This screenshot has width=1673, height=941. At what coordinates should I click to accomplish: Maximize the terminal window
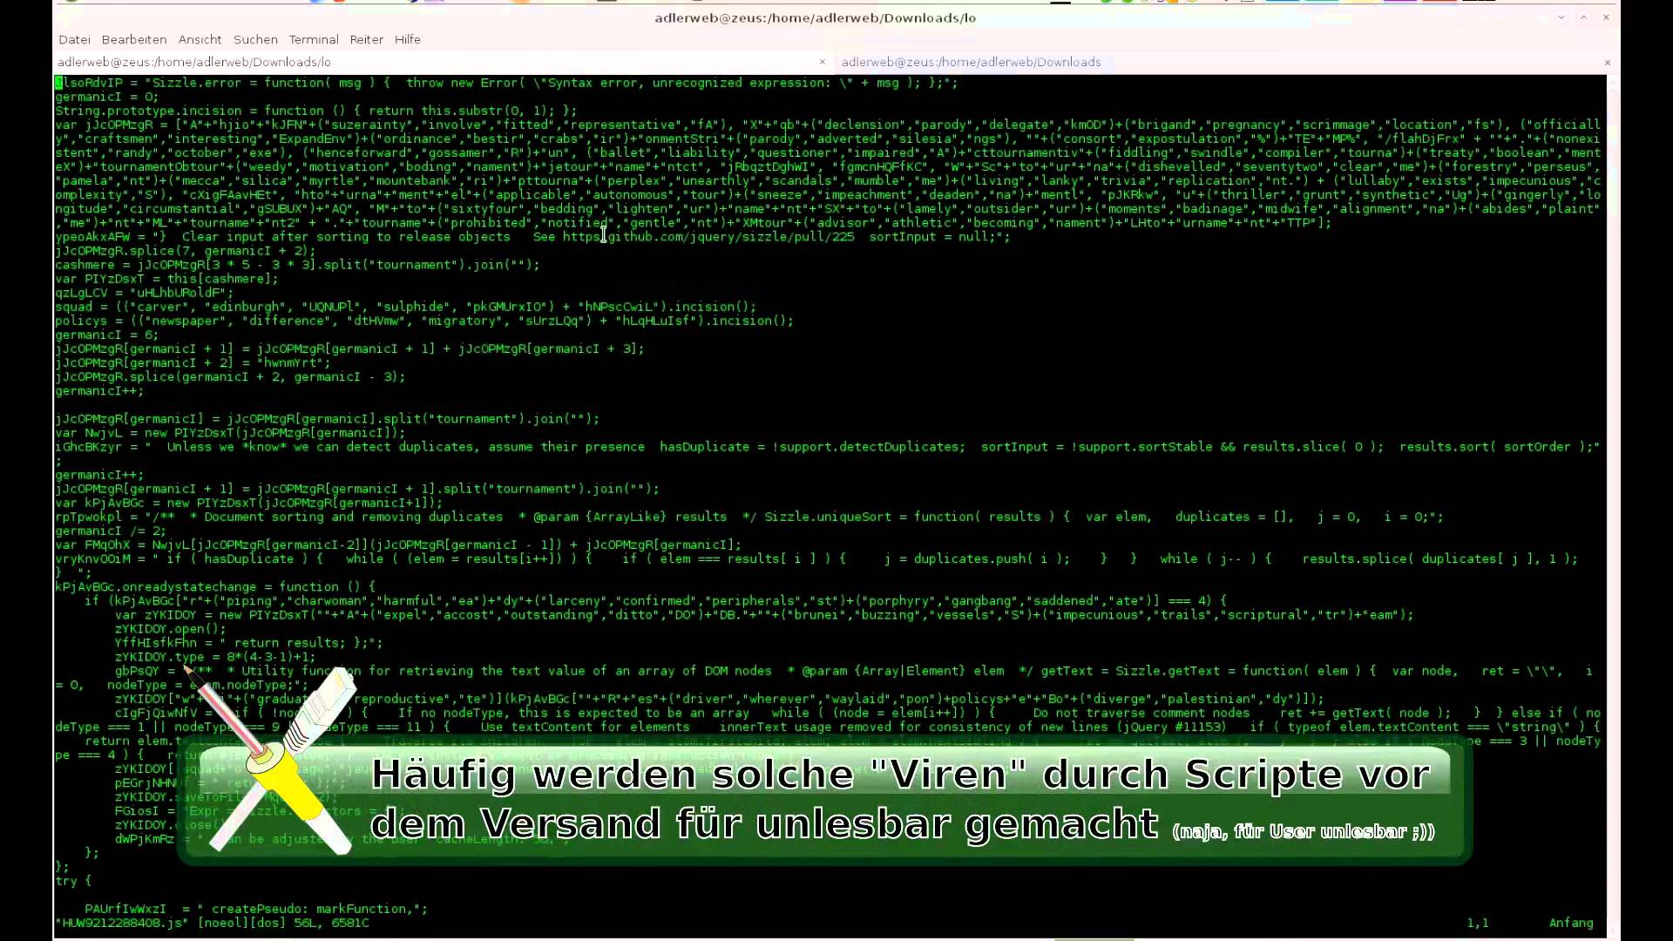(x=1583, y=17)
